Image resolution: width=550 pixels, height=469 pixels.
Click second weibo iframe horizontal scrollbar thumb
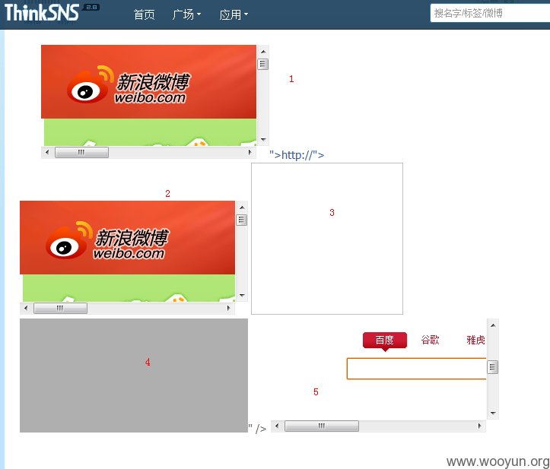(x=60, y=309)
